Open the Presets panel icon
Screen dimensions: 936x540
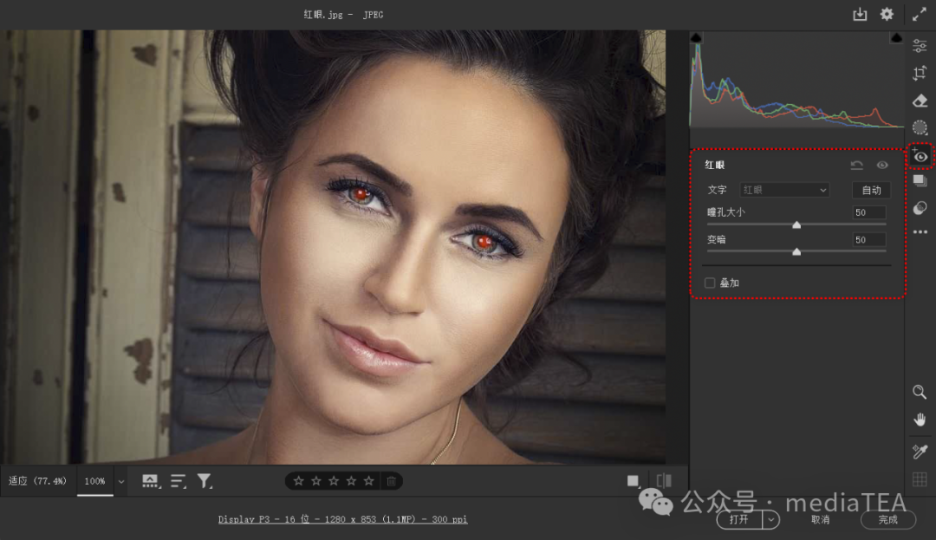920,208
